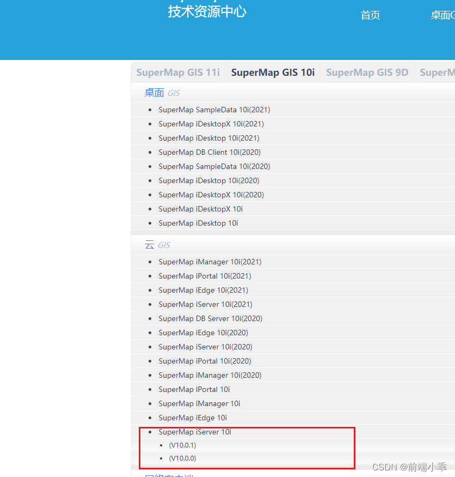Open SuperMap iEdge 10i(2021)

pyautogui.click(x=203, y=290)
